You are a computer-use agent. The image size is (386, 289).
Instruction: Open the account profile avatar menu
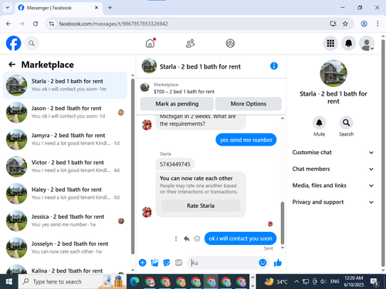point(367,43)
